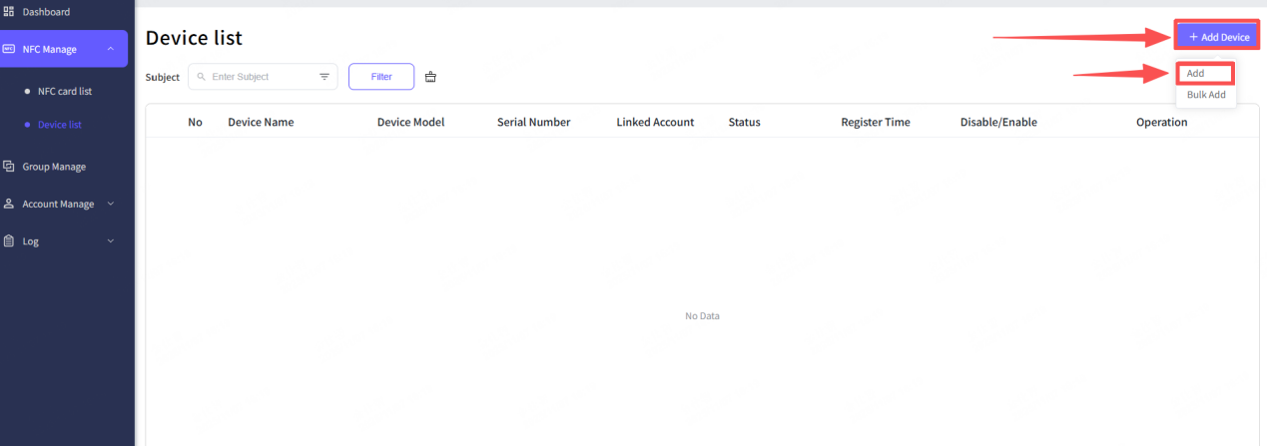Click the Group Manage sidebar icon
The height and width of the screenshot is (446, 1267).
(9, 167)
